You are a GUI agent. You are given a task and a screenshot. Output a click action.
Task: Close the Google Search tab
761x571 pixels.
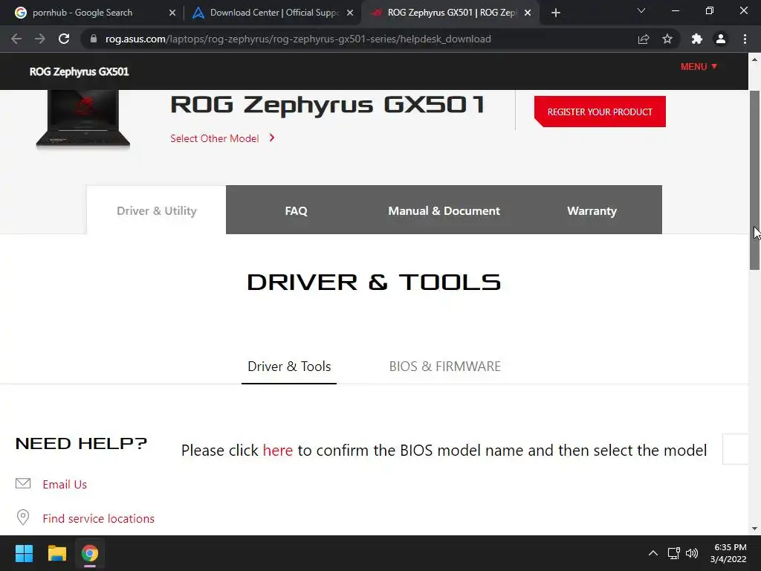(172, 13)
